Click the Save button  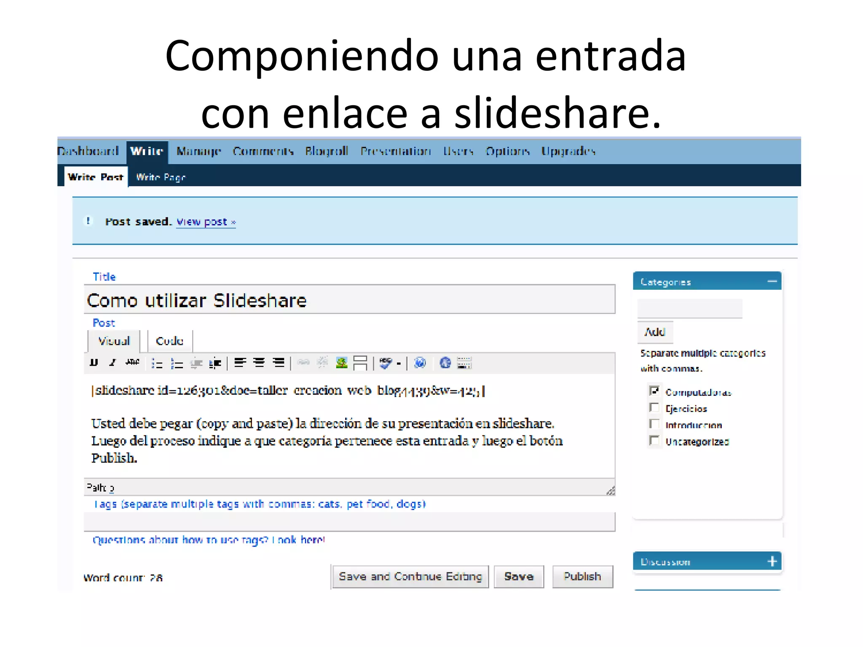[519, 576]
